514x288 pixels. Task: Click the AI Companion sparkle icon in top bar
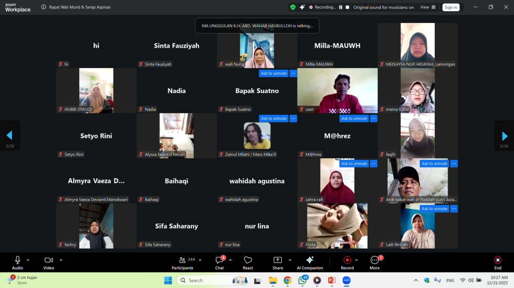[x=302, y=7]
